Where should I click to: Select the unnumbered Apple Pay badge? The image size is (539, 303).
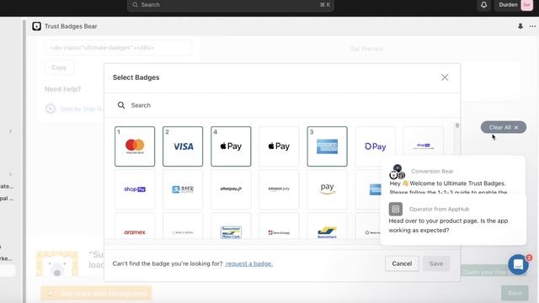[x=279, y=146]
